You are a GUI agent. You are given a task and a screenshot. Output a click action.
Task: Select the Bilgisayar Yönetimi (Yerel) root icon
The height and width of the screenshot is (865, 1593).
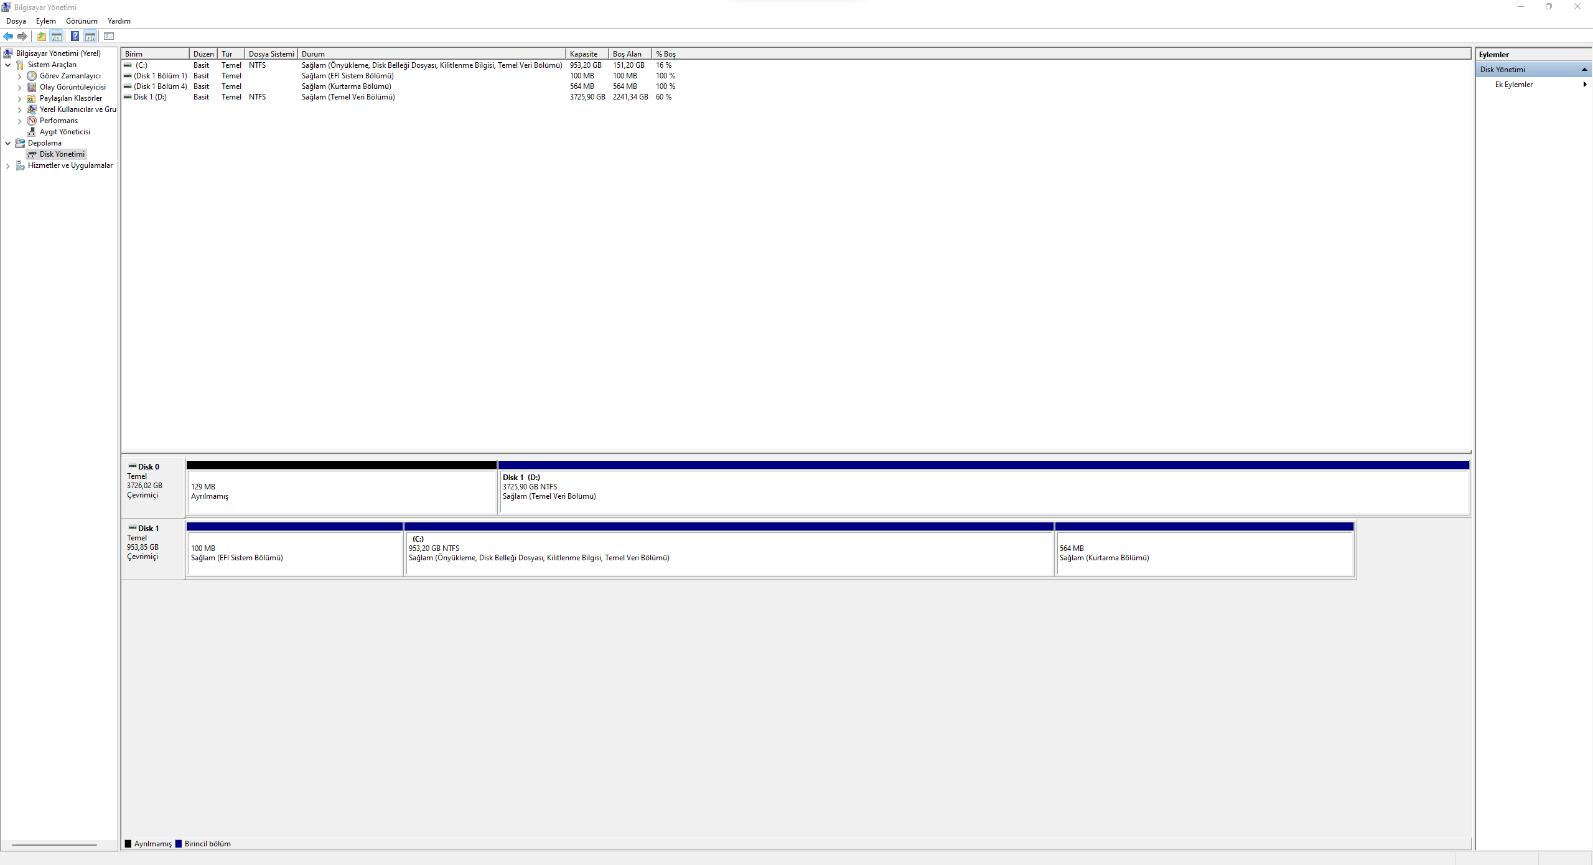pos(8,53)
